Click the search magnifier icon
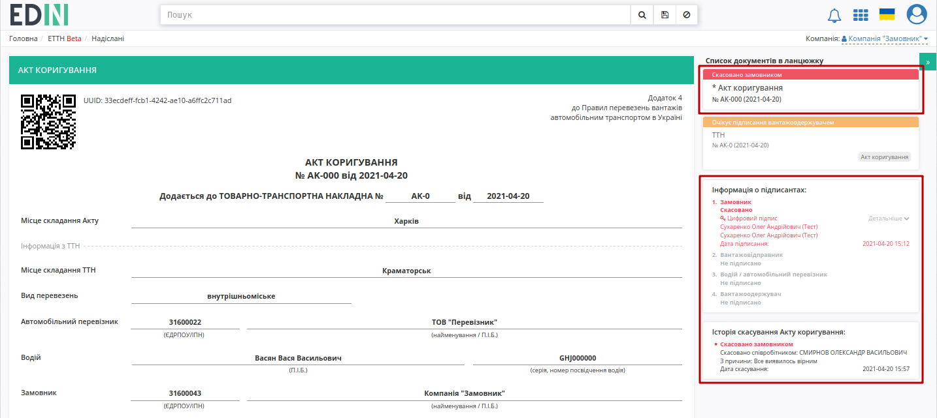This screenshot has height=418, width=937. [642, 14]
